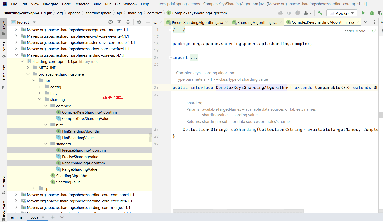Expand all nodes in Project panel
Viewport: 383px width, 222px height.
[x=119, y=22]
